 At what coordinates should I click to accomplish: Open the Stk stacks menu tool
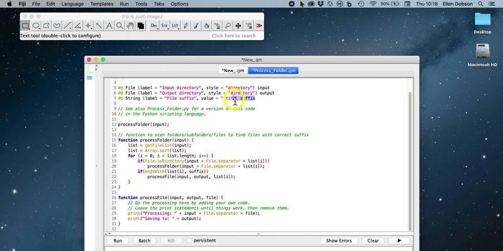click(x=165, y=26)
